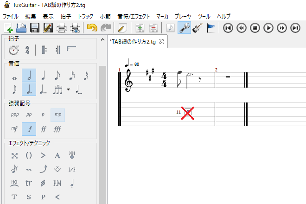
Task: Jump to the last measure
Action: [295, 28]
